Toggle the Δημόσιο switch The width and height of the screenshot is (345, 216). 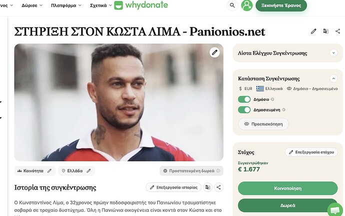click(x=244, y=99)
